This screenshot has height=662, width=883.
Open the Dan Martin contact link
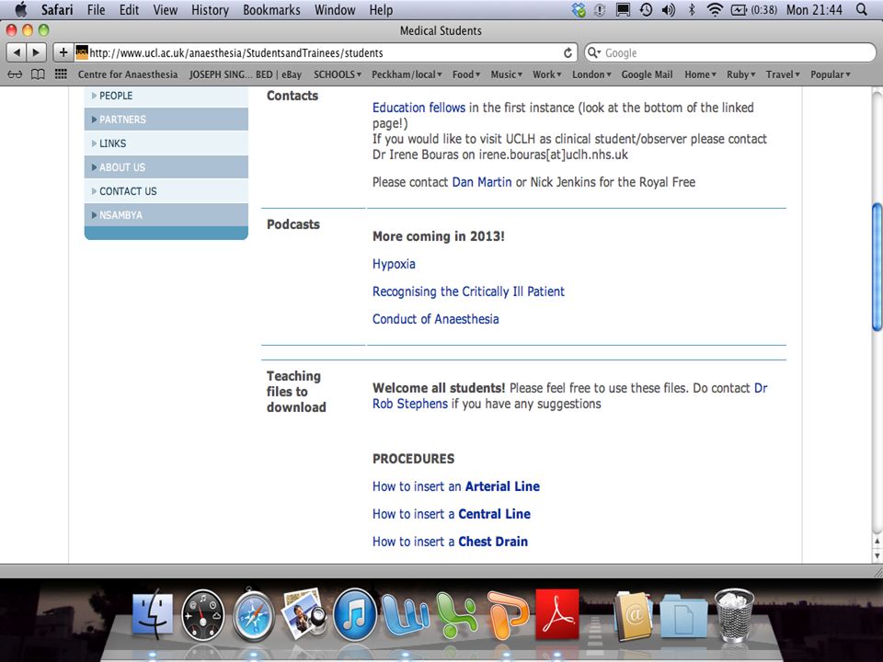pos(481,182)
